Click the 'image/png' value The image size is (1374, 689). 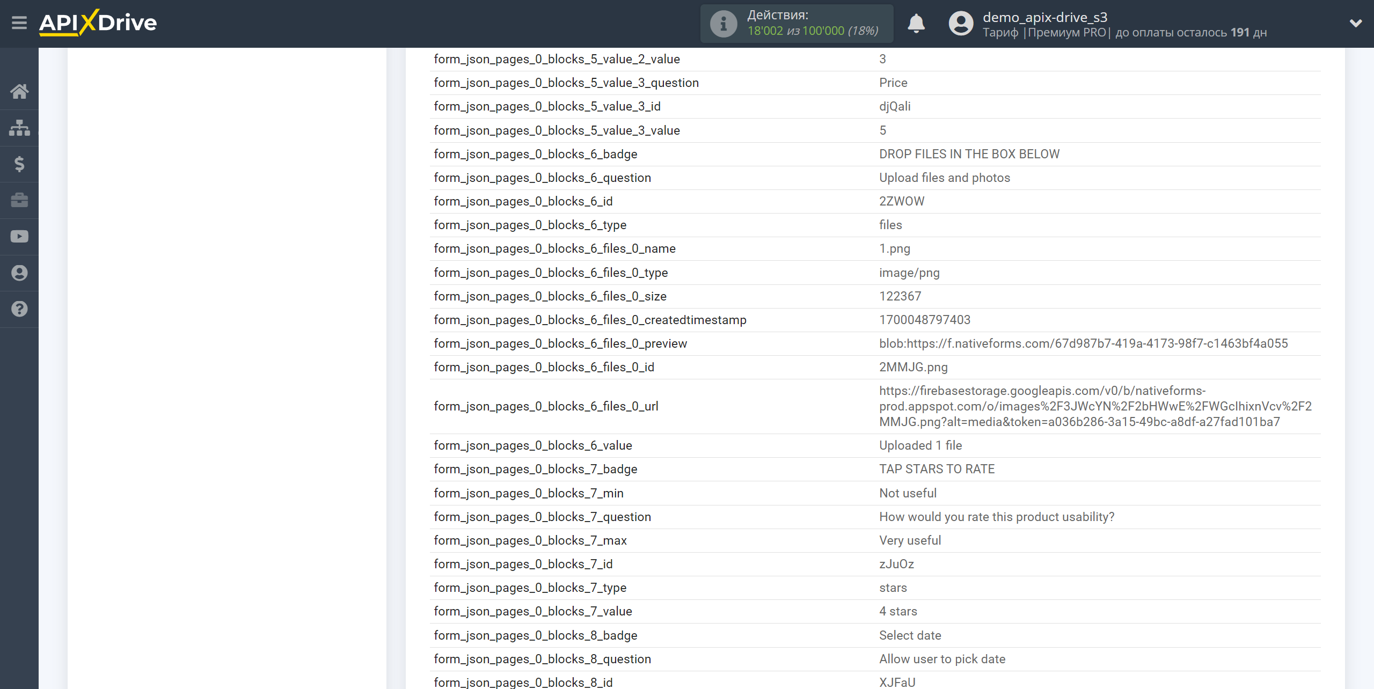coord(909,273)
